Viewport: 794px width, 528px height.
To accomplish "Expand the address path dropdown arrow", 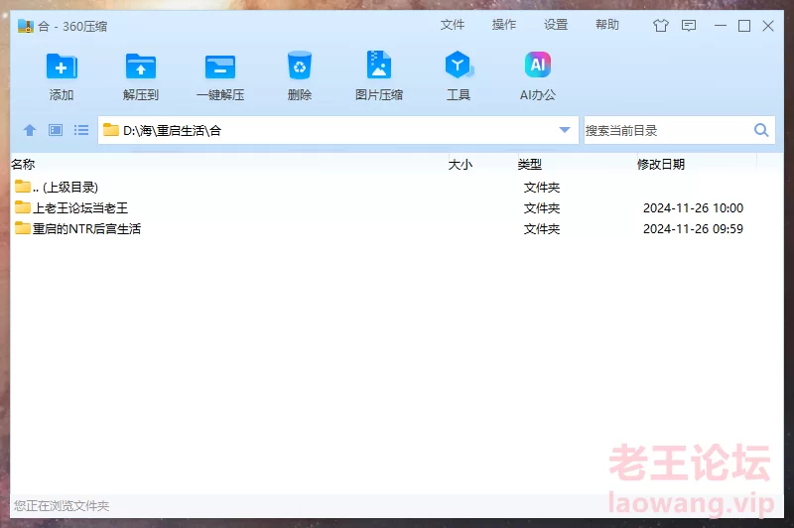I will (x=565, y=130).
